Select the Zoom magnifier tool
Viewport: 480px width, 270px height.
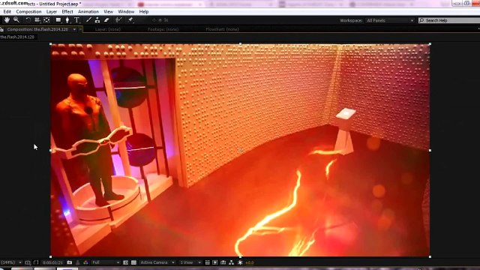pyautogui.click(x=16, y=20)
